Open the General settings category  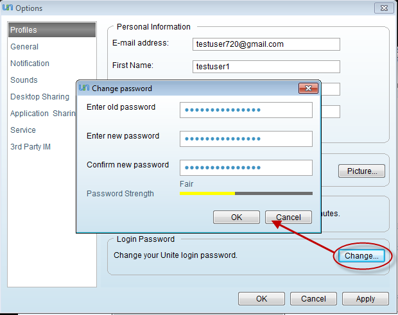[x=24, y=47]
